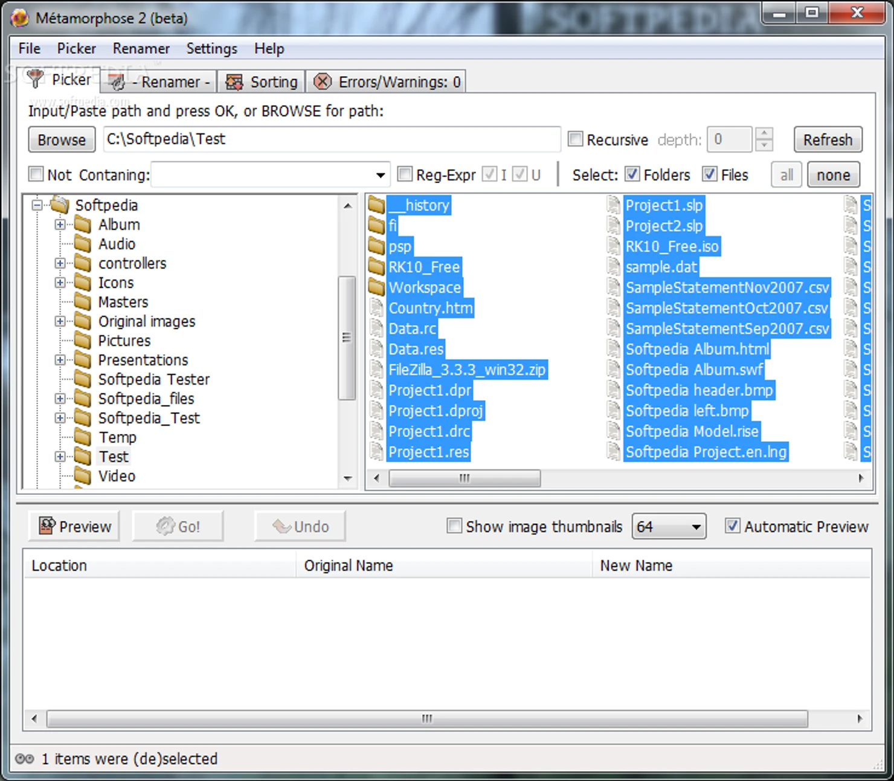Click the Softpedia root folder icon
894x781 pixels.
(x=60, y=205)
